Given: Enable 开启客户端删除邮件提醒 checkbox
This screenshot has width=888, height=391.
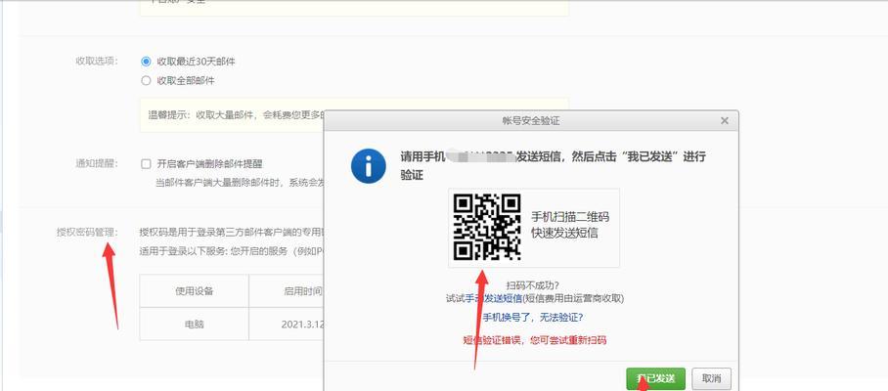Looking at the screenshot, I should click(x=146, y=164).
